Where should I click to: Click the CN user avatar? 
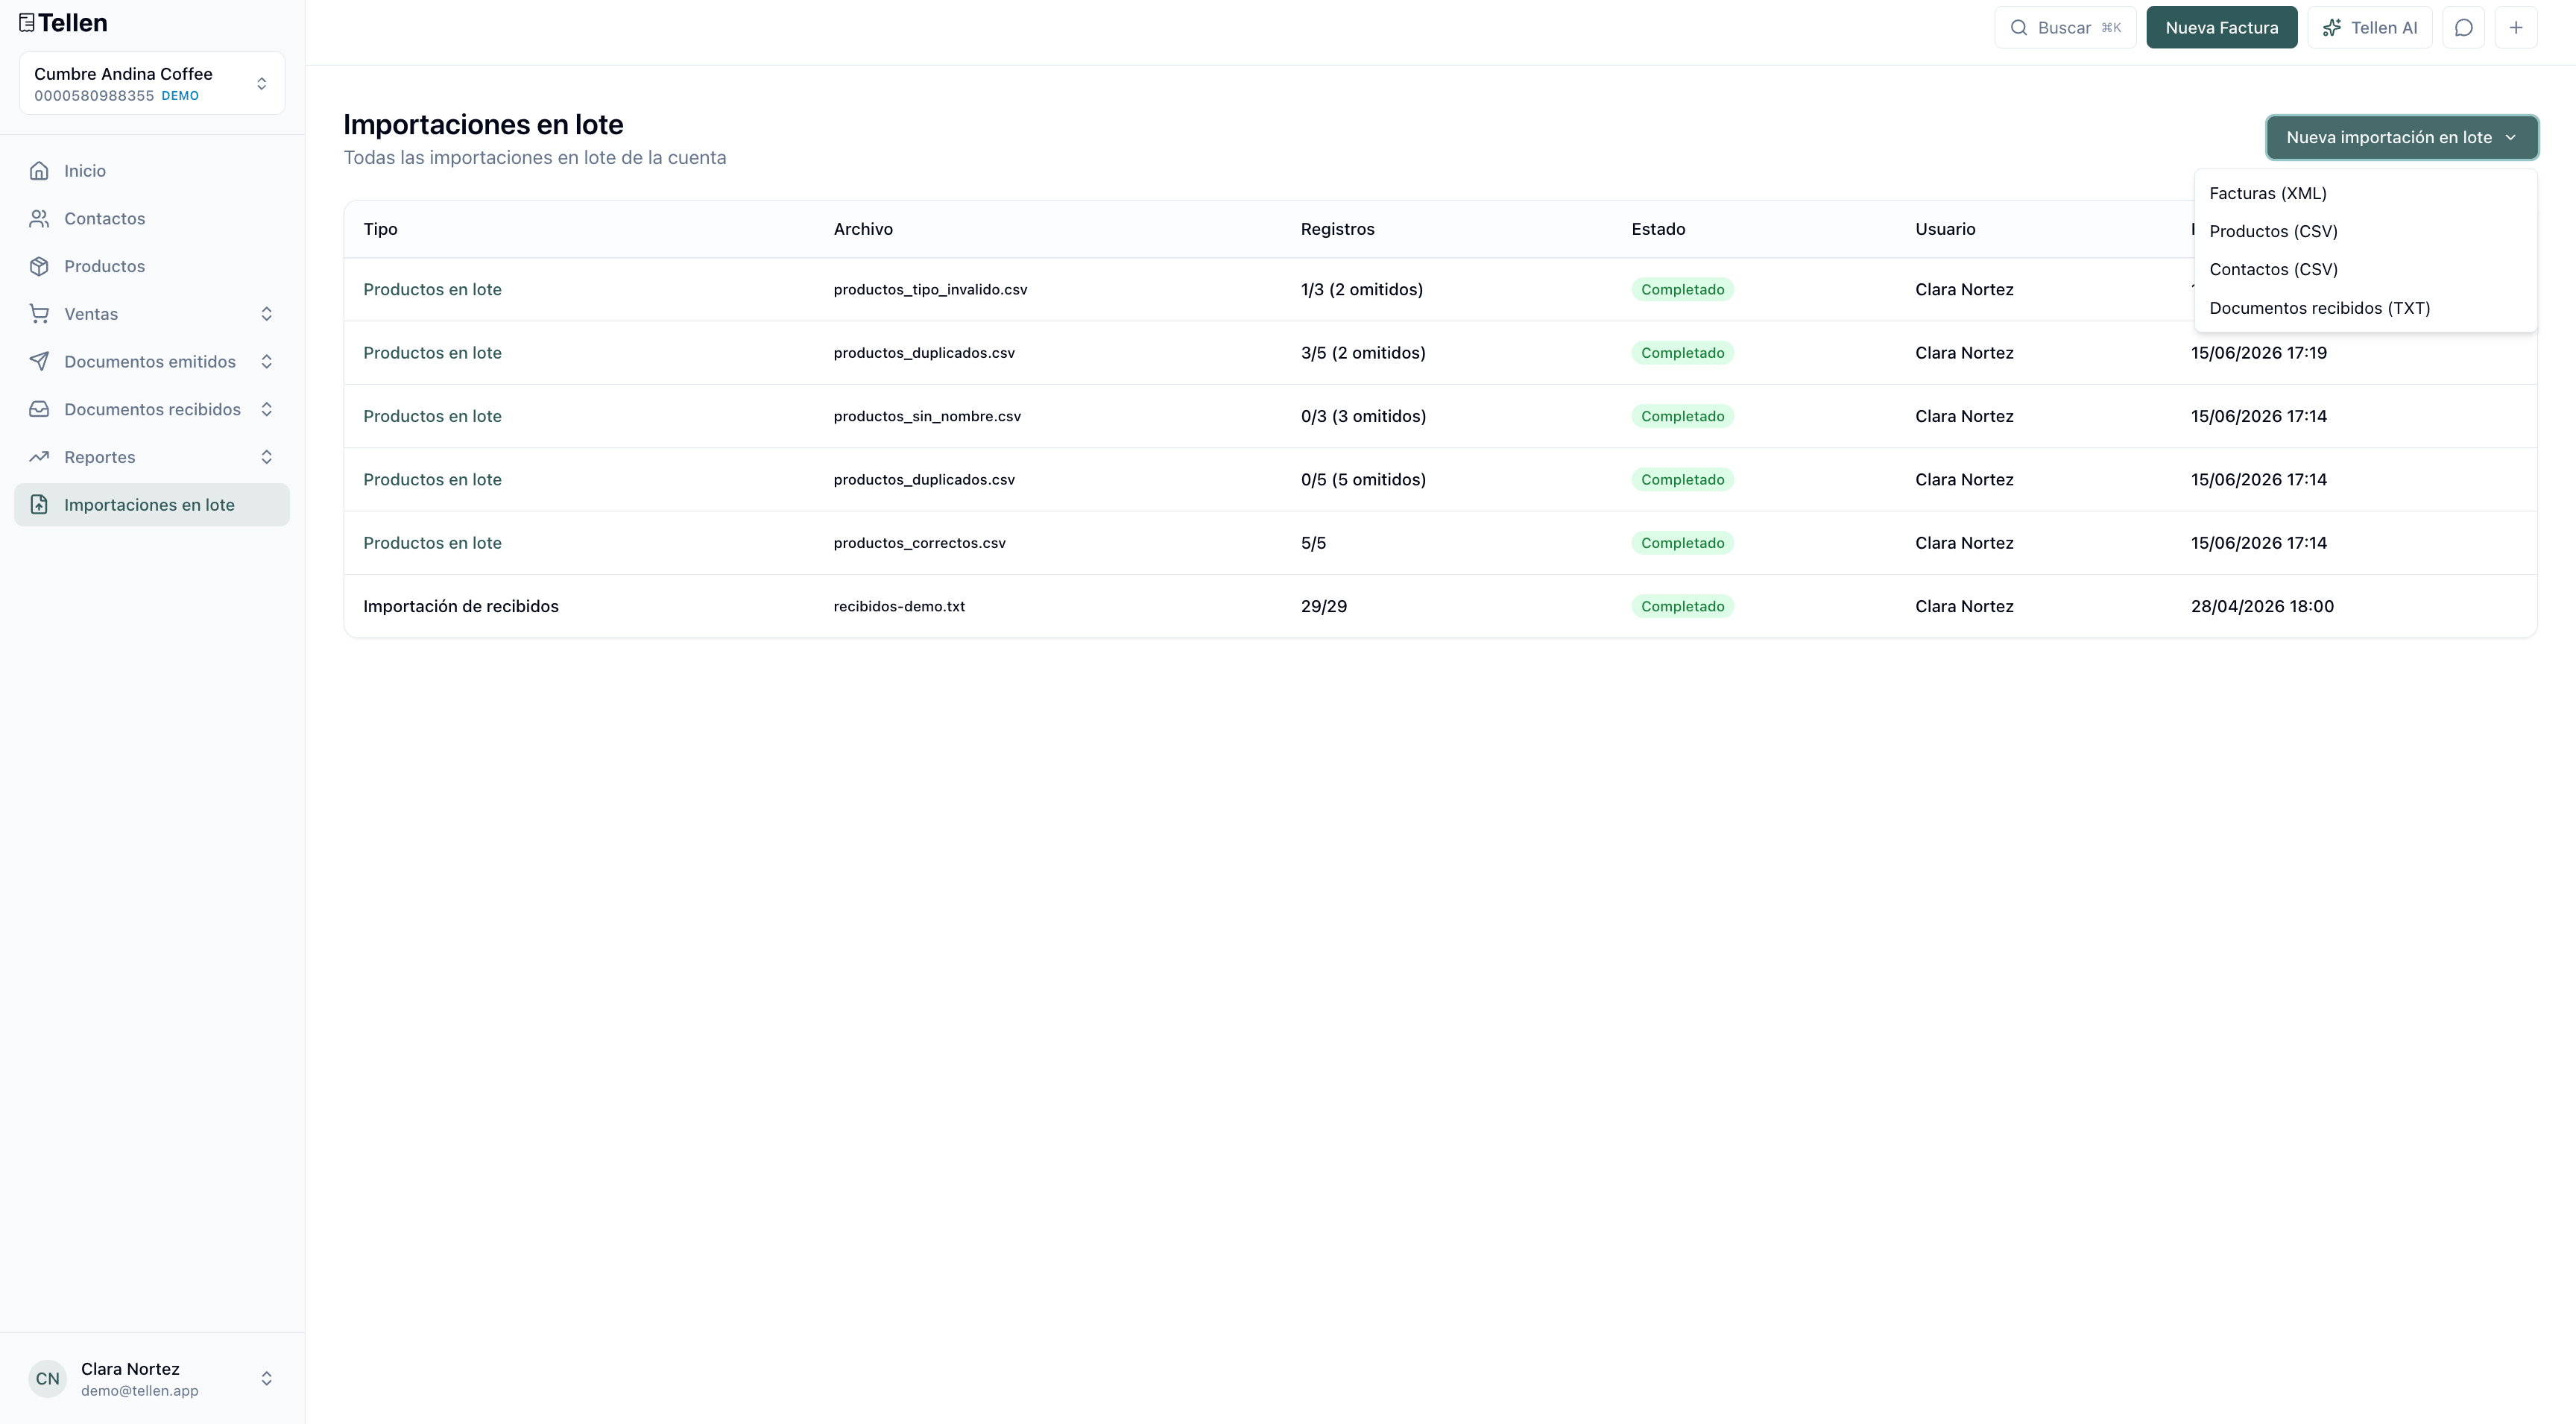point(47,1378)
